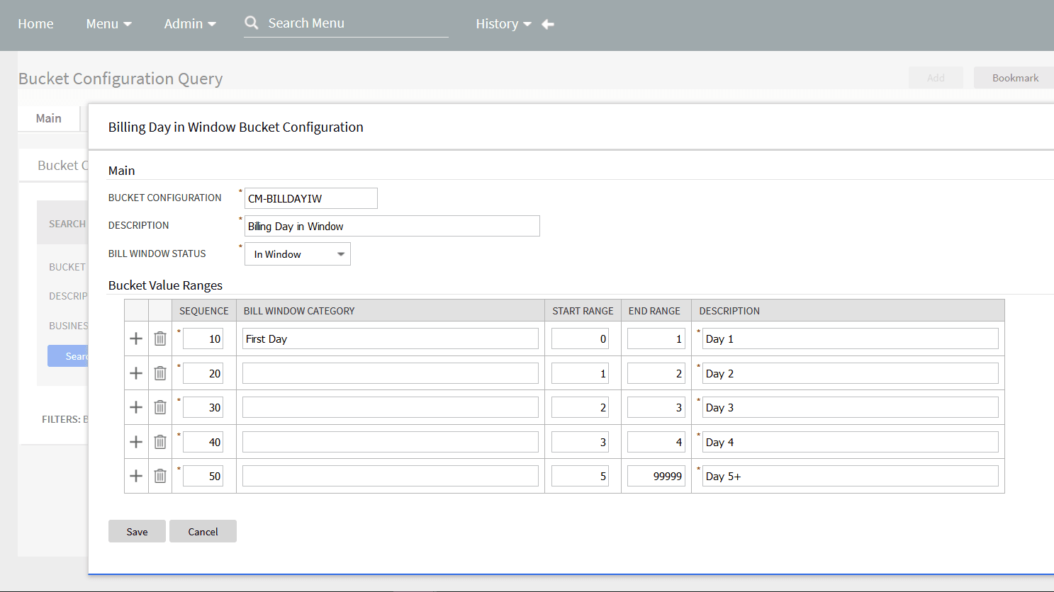Screen dimensions: 1054x592
Task: Delete the Sequence 20 Day 2 row
Action: tap(159, 372)
